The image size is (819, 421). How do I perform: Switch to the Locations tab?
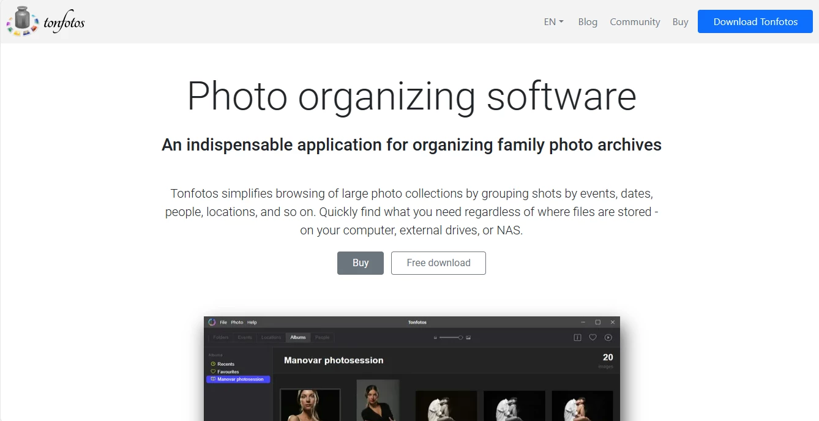(271, 337)
